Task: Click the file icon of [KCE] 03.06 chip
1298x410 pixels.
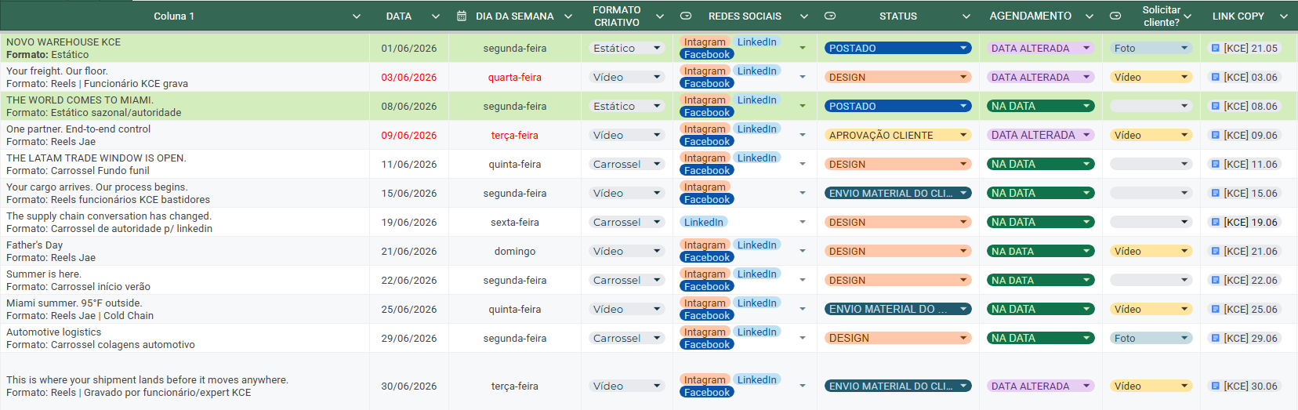Action: 1216,77
